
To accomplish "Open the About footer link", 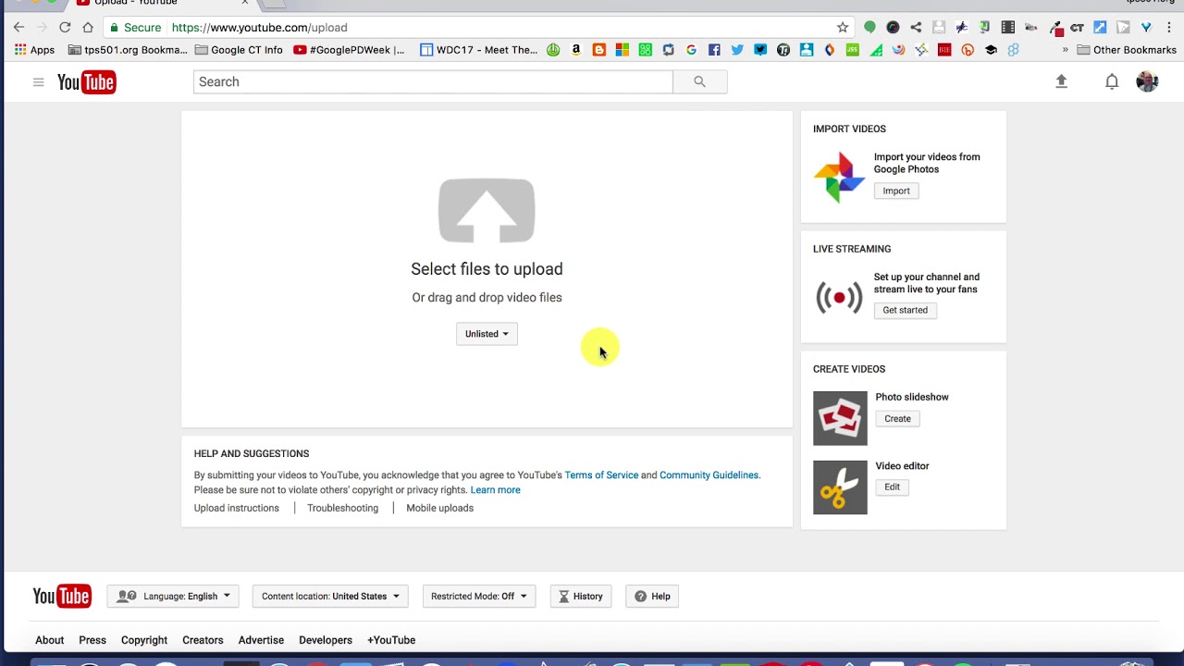I will pos(50,640).
